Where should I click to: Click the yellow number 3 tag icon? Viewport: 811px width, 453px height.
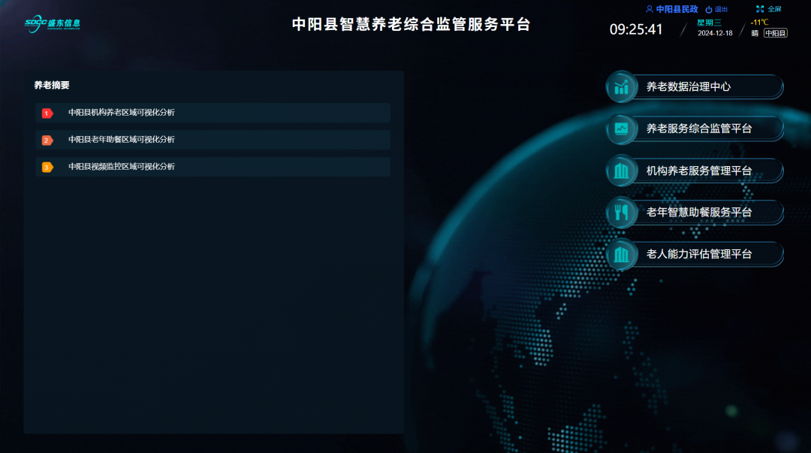[47, 168]
